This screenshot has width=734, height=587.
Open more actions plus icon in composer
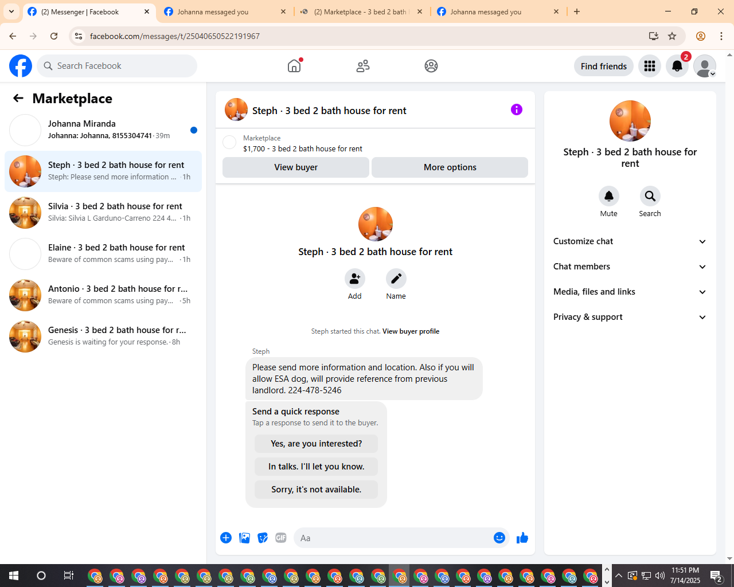226,538
